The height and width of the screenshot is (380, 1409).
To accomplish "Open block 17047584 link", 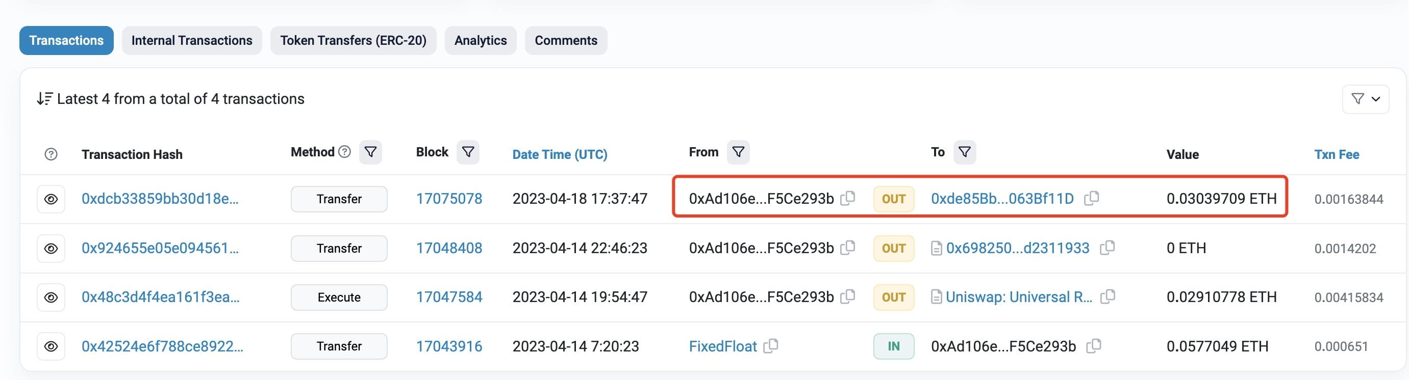I will (x=449, y=297).
